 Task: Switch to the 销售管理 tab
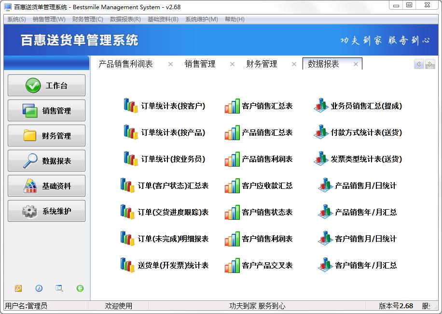pos(200,64)
